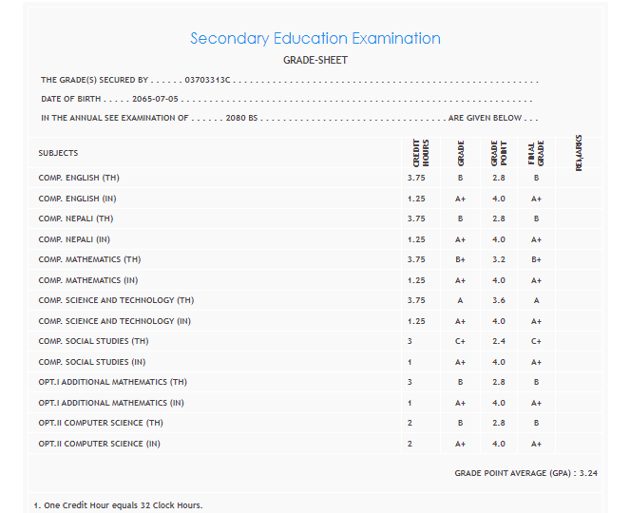Select the COMP. ENGLISH (TH) subject row
The width and height of the screenshot is (630, 513).
[x=79, y=178]
